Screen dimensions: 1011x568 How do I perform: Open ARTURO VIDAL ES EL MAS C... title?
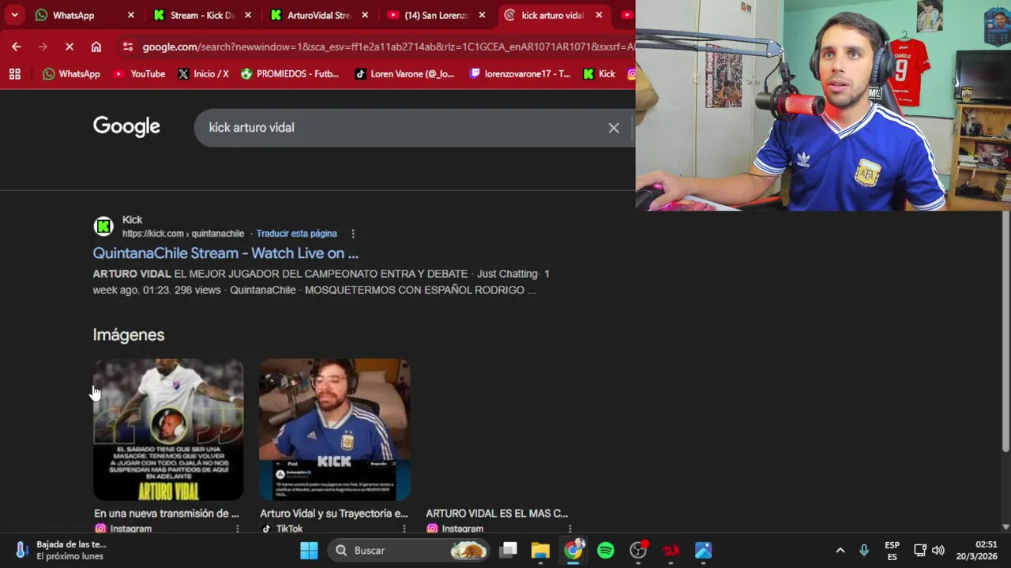click(497, 514)
